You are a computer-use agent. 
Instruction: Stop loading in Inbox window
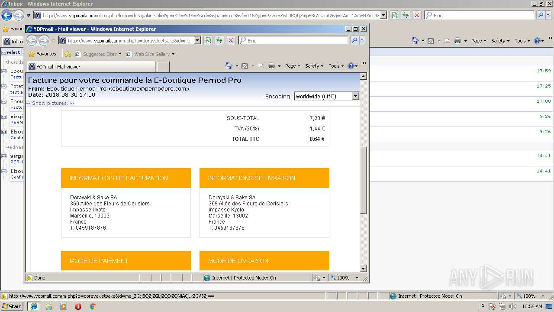(417, 15)
